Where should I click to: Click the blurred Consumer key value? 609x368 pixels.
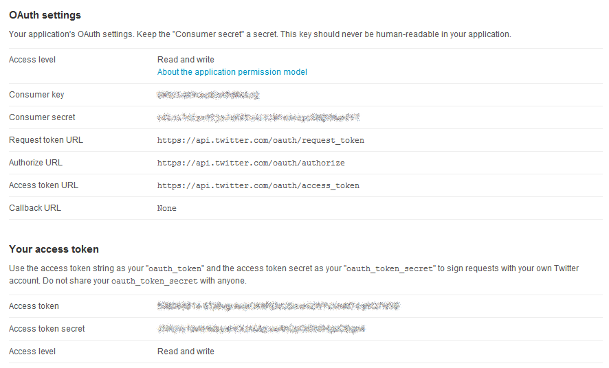(208, 95)
